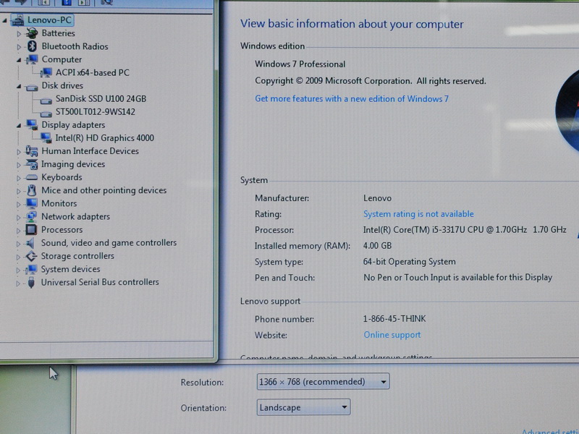Expand the Imaging devices node
Image resolution: width=579 pixels, height=434 pixels.
[x=19, y=165]
